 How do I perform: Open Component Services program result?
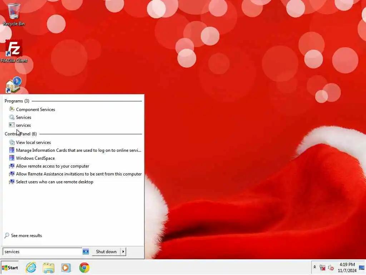coord(35,110)
